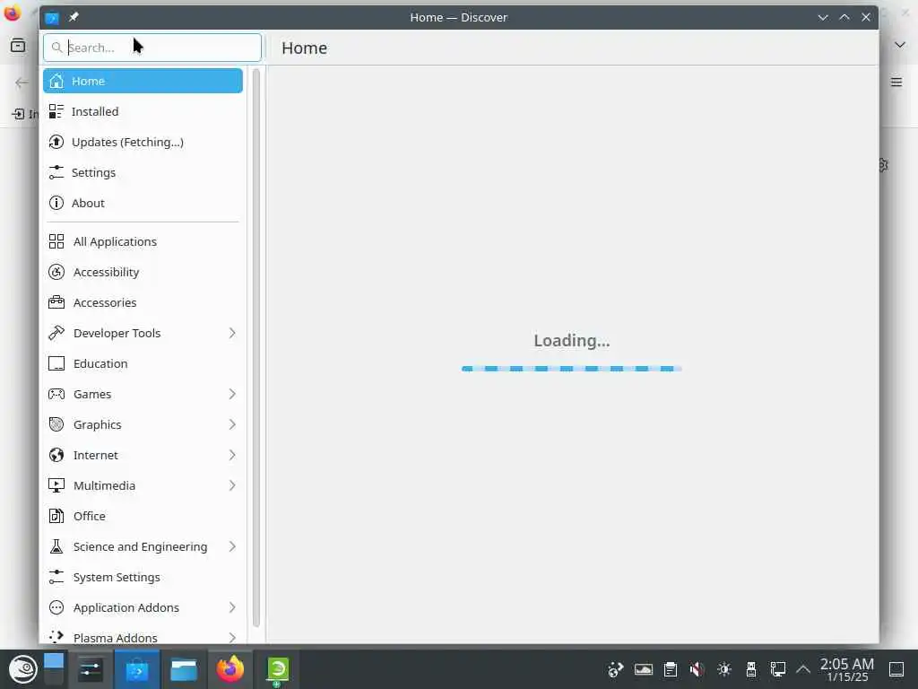The image size is (918, 689).
Task: Click the Graphics category icon
Action: tap(56, 424)
